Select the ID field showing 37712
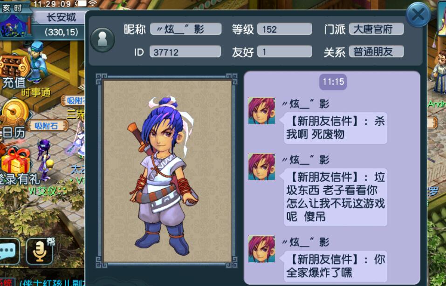This screenshot has height=286, width=446. click(x=185, y=52)
